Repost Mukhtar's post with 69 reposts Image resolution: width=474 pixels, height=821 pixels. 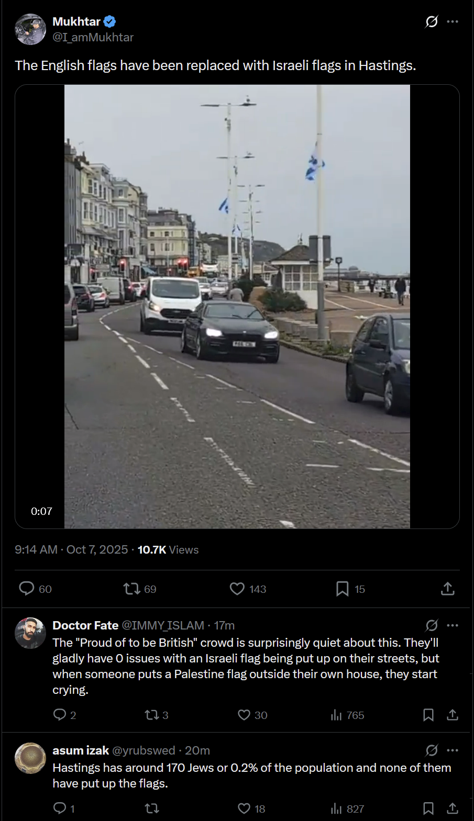131,589
